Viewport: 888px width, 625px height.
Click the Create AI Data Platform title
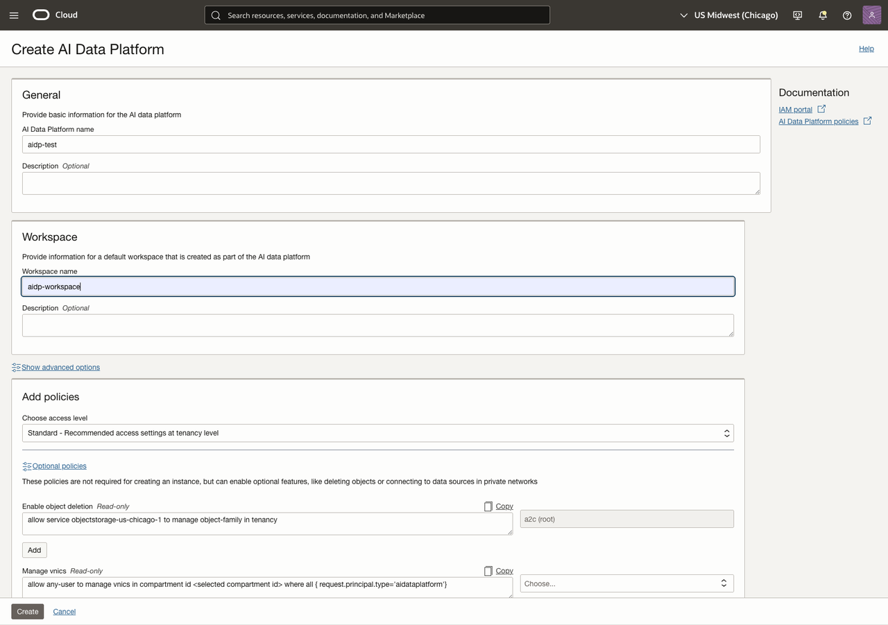tap(88, 49)
